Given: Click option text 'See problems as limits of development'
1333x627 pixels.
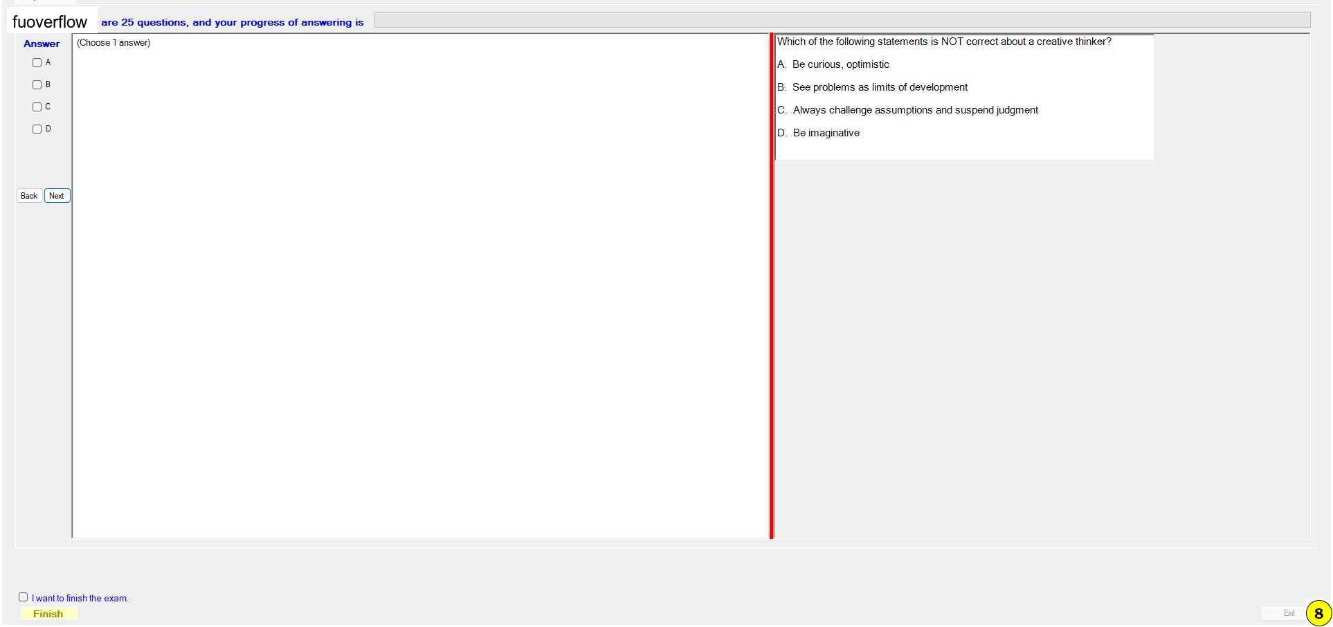Looking at the screenshot, I should click(880, 87).
